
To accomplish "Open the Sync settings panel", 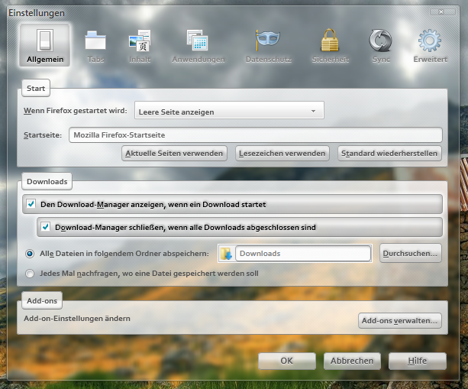I will coord(379,45).
